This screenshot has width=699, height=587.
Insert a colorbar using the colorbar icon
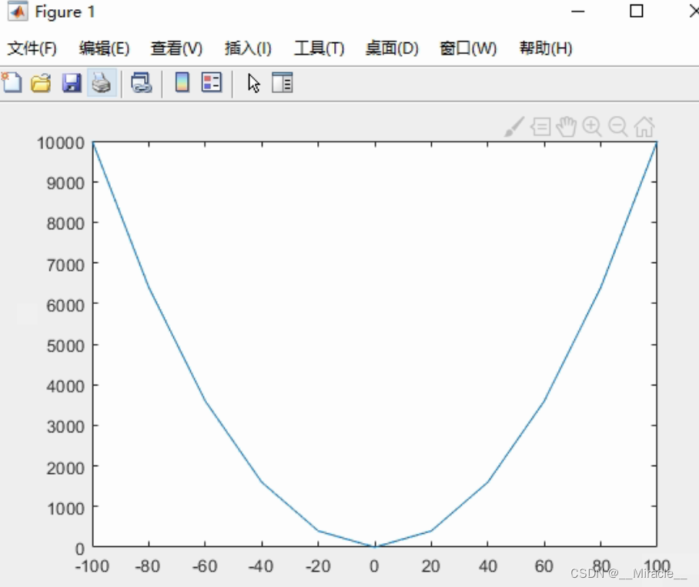click(181, 82)
